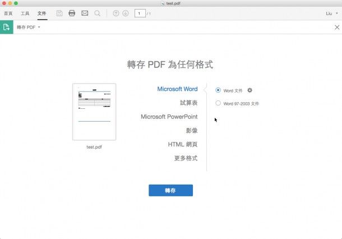Open Word export settings gear
The width and height of the screenshot is (342, 239).
tap(249, 90)
